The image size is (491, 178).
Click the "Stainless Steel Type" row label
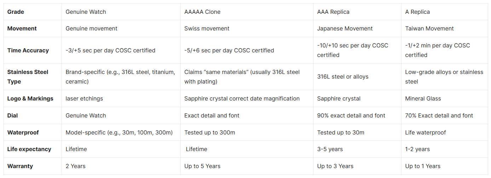(28, 77)
